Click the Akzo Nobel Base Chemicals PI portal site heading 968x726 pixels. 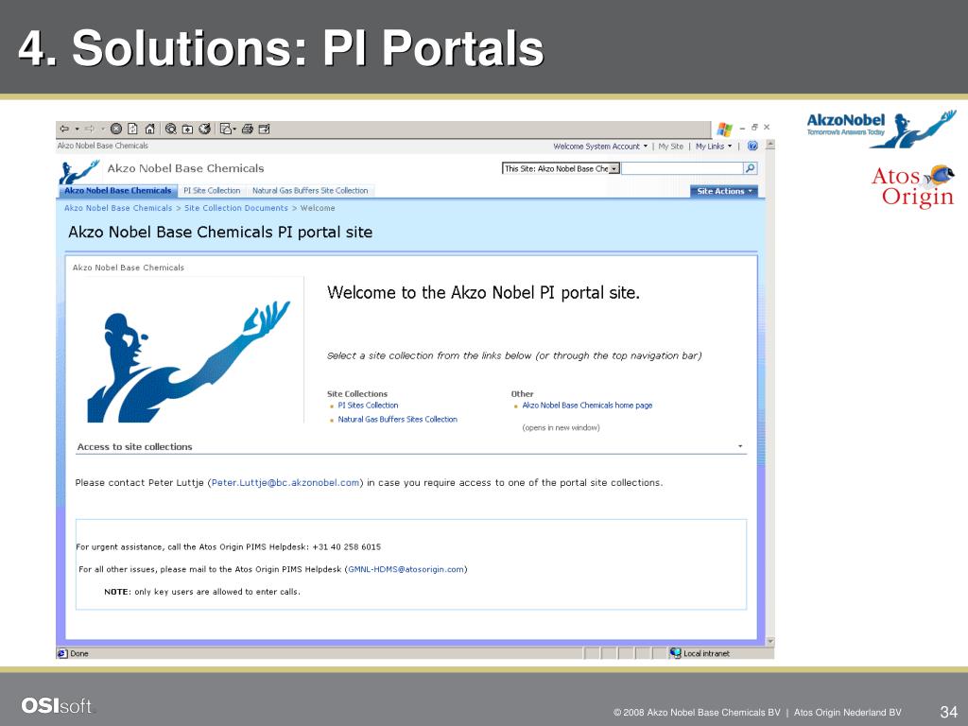tap(220, 233)
